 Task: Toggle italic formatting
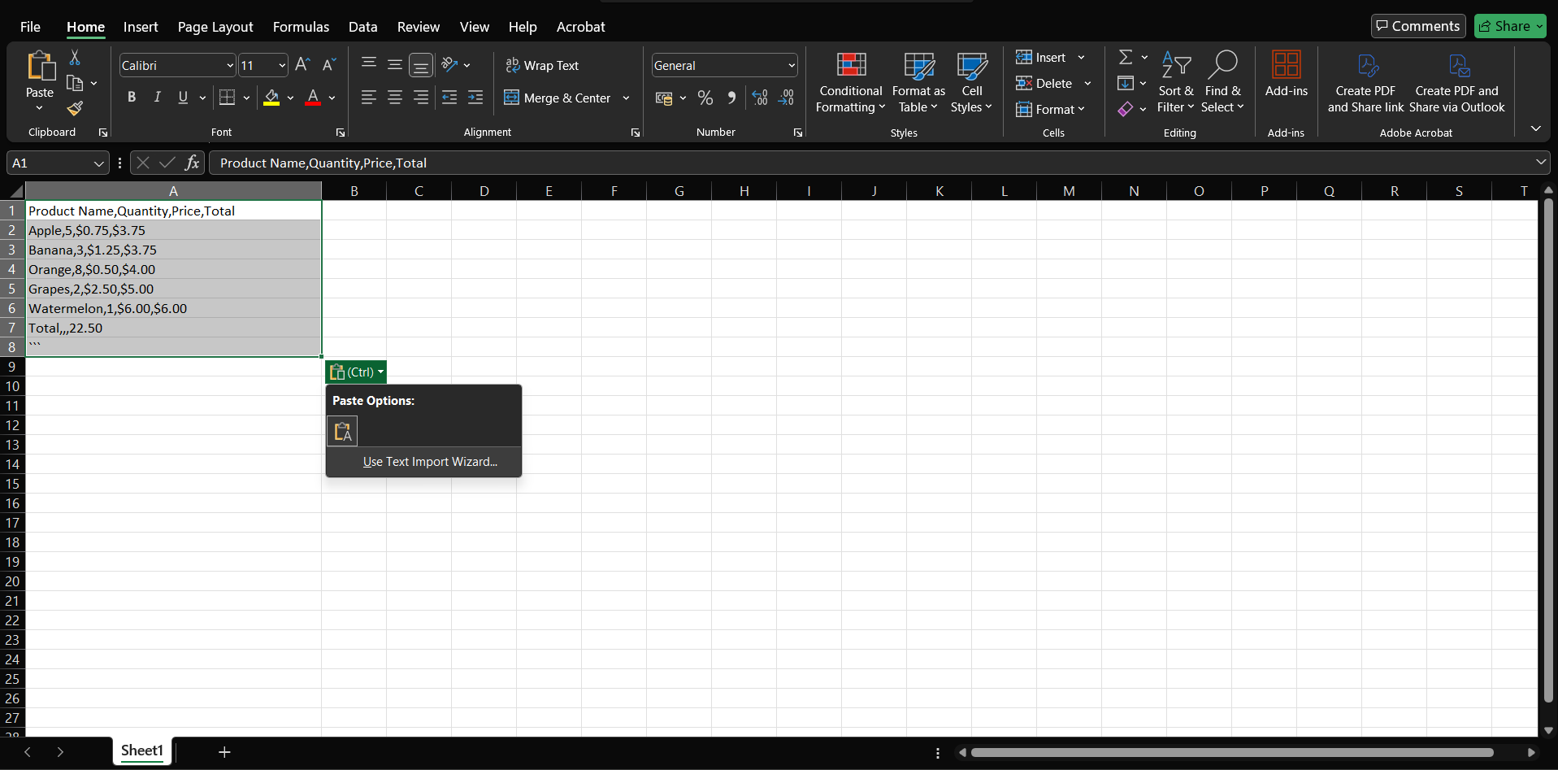(157, 97)
